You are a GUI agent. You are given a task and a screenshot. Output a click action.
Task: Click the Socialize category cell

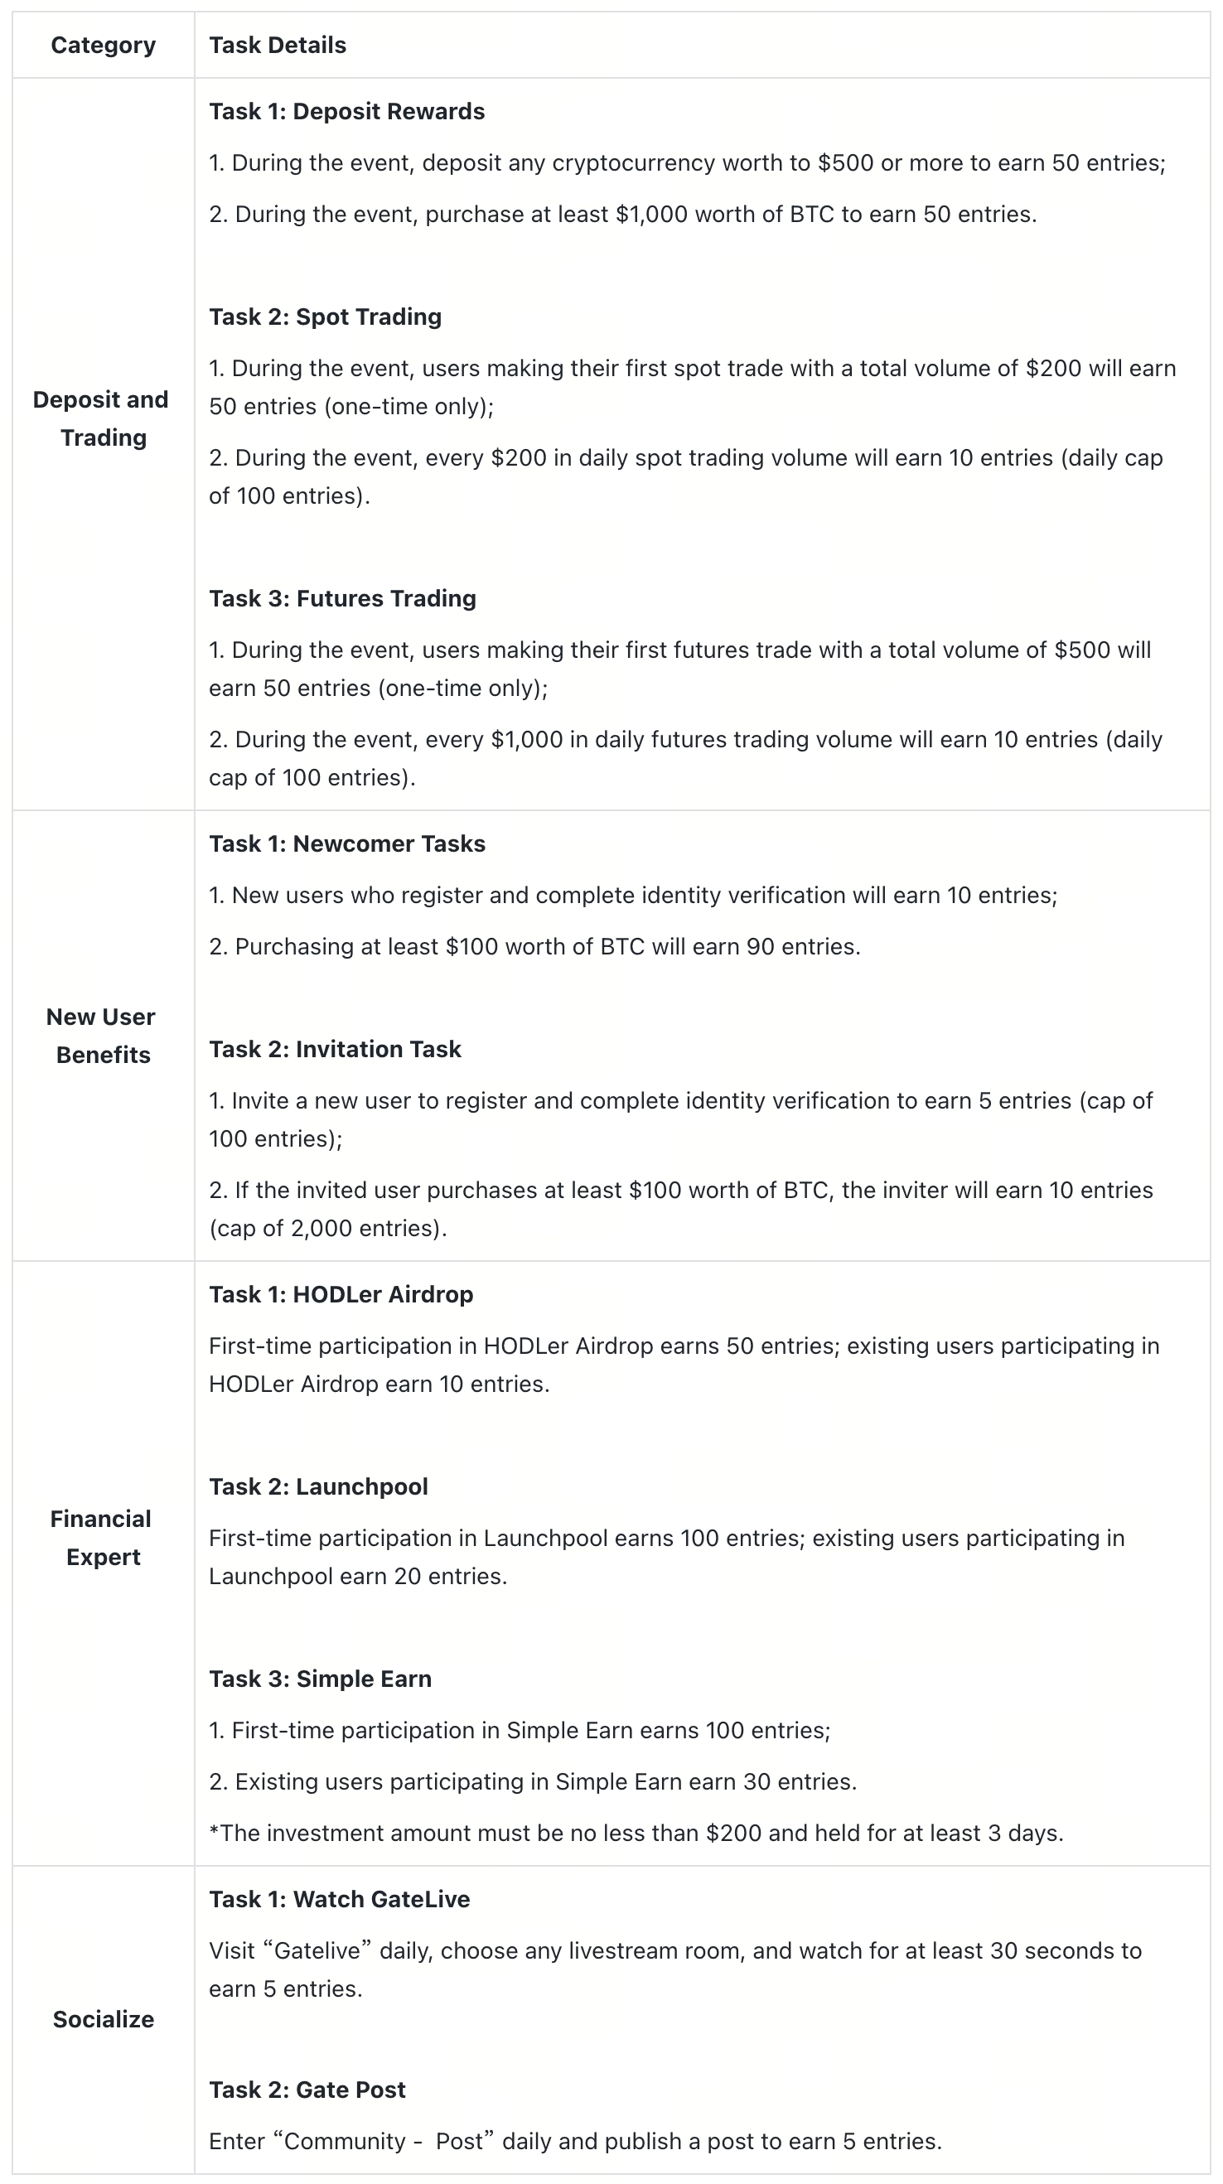[x=103, y=2018]
